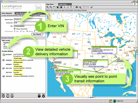The width and height of the screenshot is (138, 103).
Task: Activate the Pan hand tool
Action: [54, 7]
